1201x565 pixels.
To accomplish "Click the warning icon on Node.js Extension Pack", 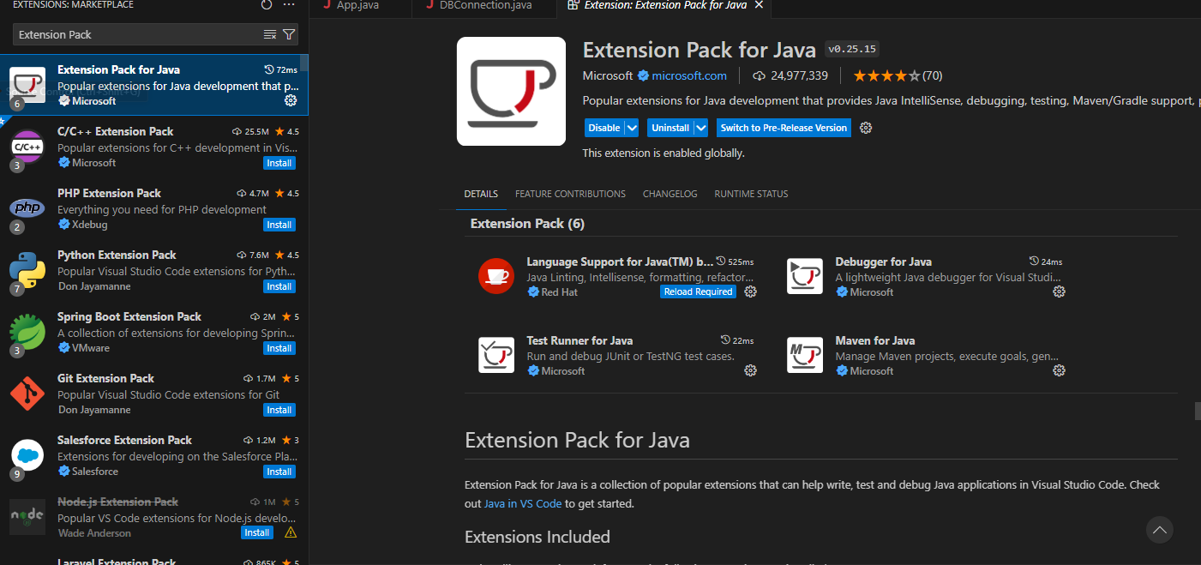I will click(x=291, y=532).
